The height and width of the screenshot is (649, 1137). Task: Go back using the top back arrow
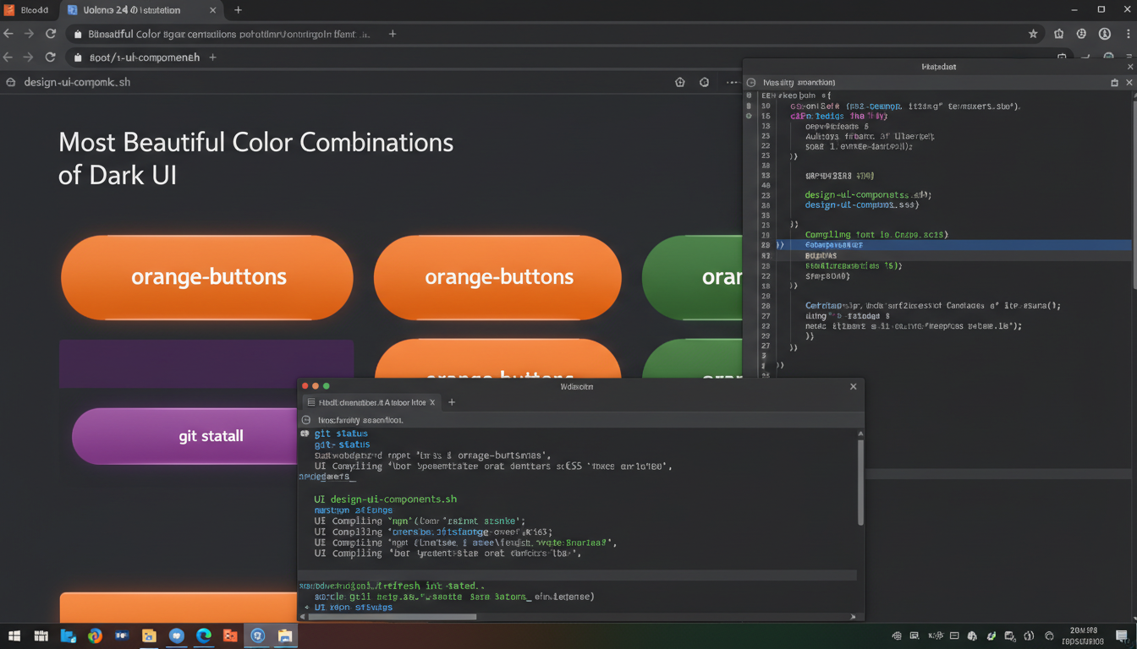[x=8, y=34]
